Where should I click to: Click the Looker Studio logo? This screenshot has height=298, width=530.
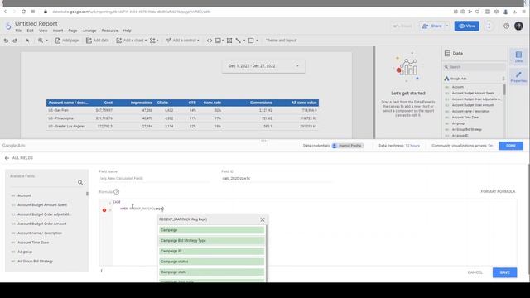[x=8, y=26]
